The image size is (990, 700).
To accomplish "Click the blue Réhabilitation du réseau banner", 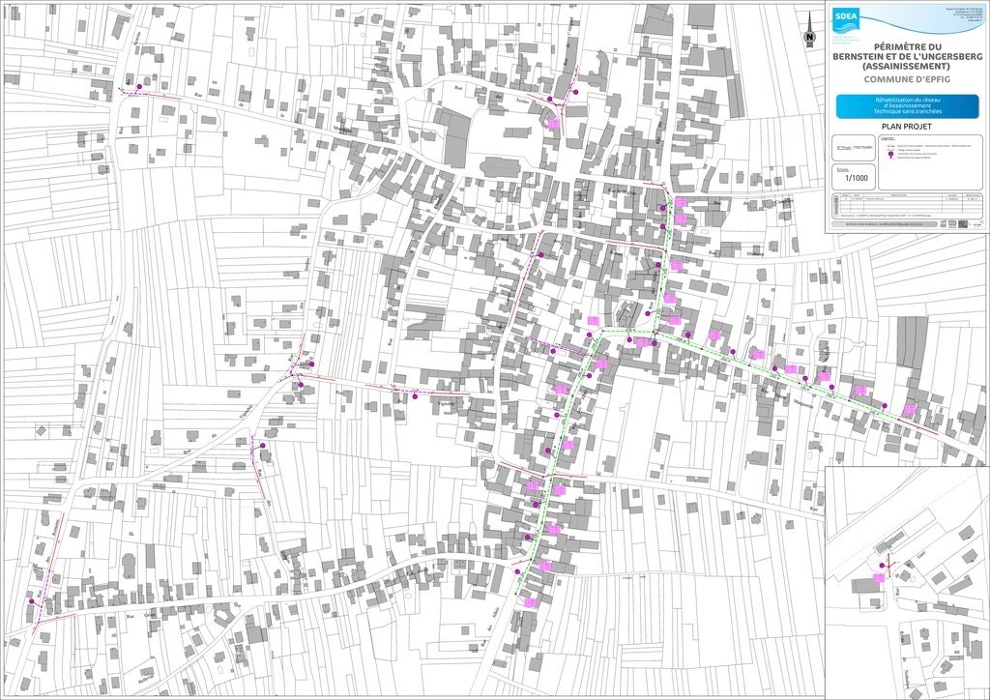I will coord(907,106).
